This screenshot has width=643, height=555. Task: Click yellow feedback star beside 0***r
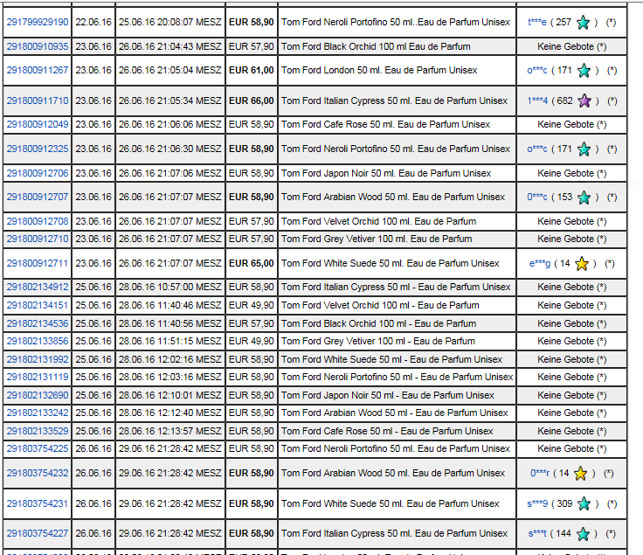coord(581,474)
